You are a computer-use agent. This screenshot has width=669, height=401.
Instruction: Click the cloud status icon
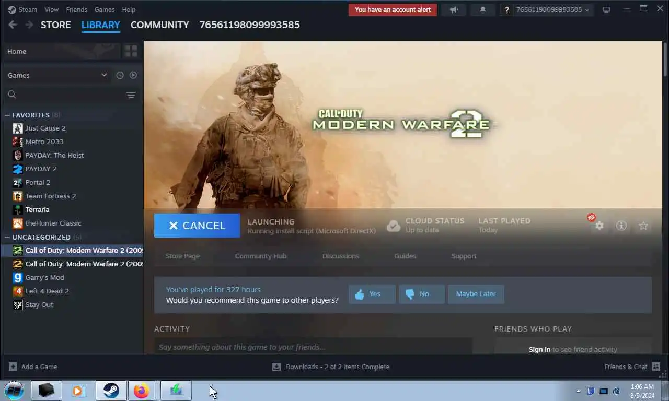[394, 226]
